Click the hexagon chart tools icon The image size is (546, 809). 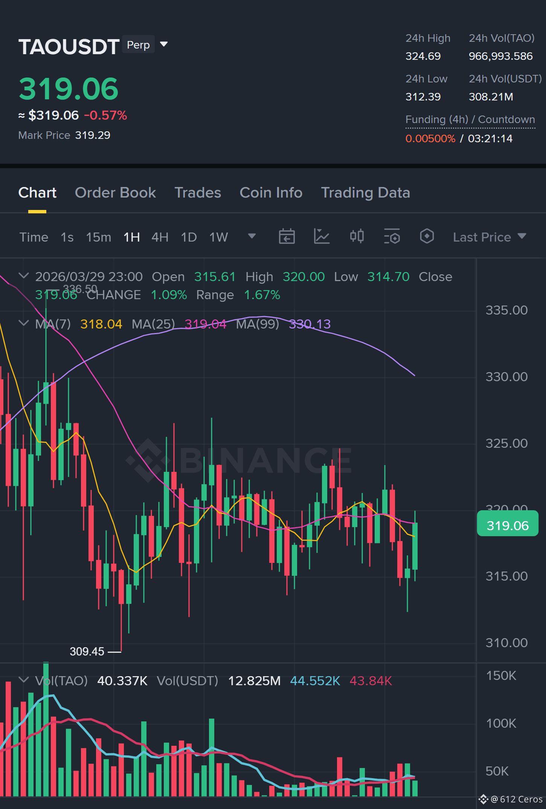click(x=427, y=237)
